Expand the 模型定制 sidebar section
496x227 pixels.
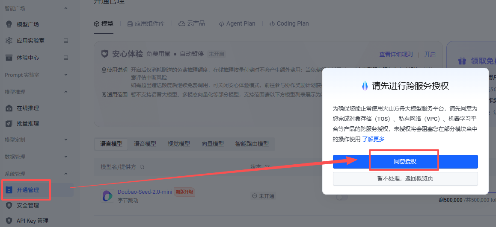(x=66, y=140)
